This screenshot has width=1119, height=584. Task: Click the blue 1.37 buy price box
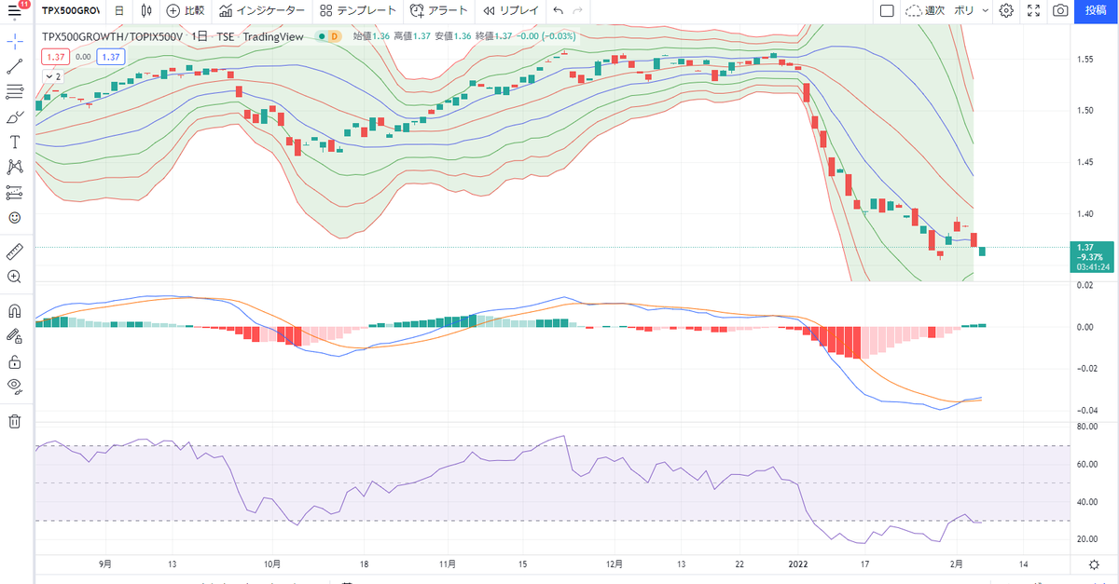111,57
